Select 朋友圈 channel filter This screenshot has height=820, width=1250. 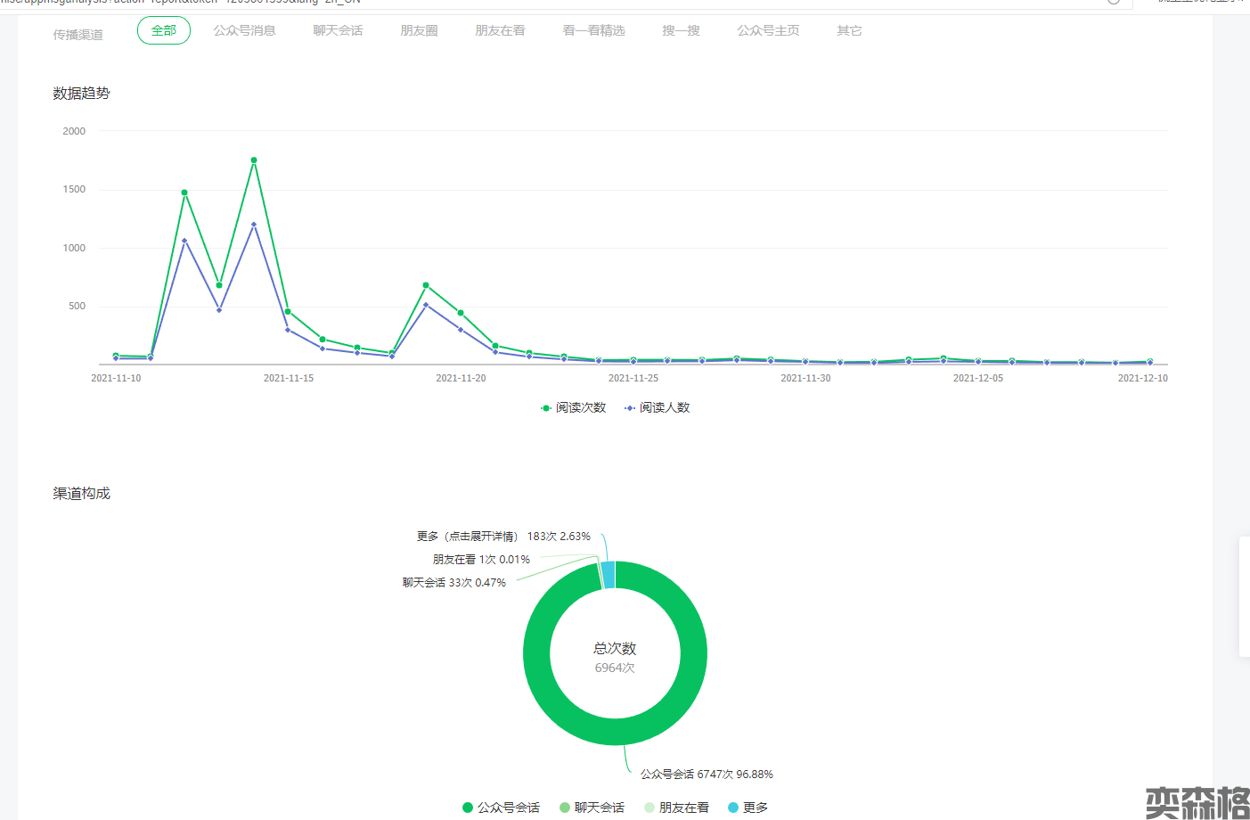click(x=419, y=30)
